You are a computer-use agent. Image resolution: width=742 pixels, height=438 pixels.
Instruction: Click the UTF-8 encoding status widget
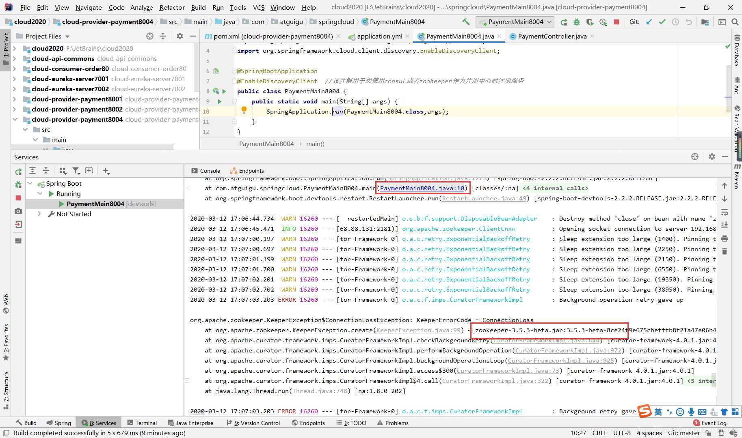622,433
